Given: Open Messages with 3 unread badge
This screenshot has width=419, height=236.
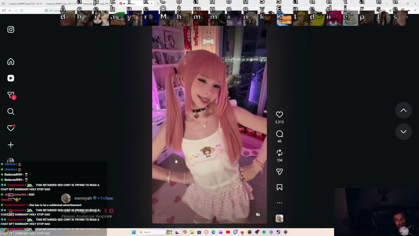Looking at the screenshot, I should click(11, 95).
